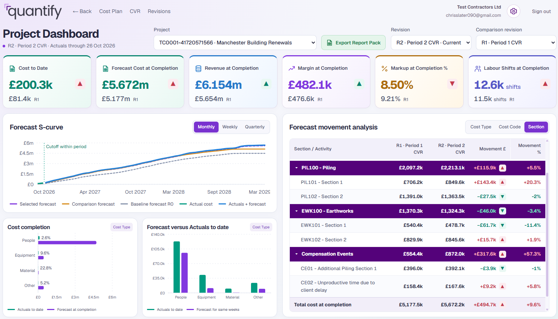The image size is (558, 319).
Task: Click the Margin at Completion trend icon
Action: 292,68
